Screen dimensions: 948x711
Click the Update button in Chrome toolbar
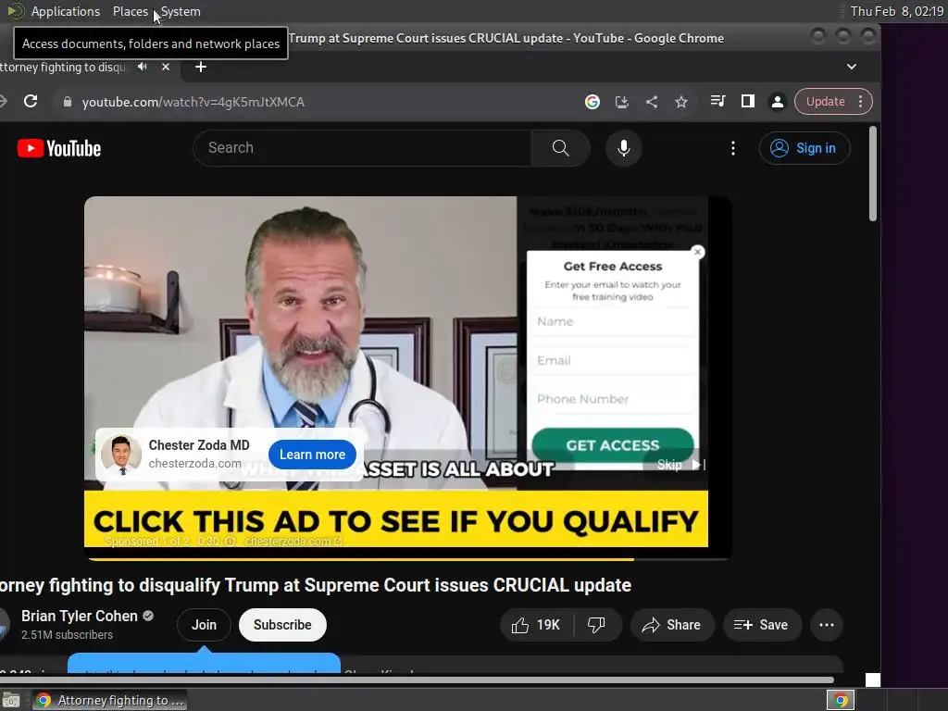coord(825,102)
